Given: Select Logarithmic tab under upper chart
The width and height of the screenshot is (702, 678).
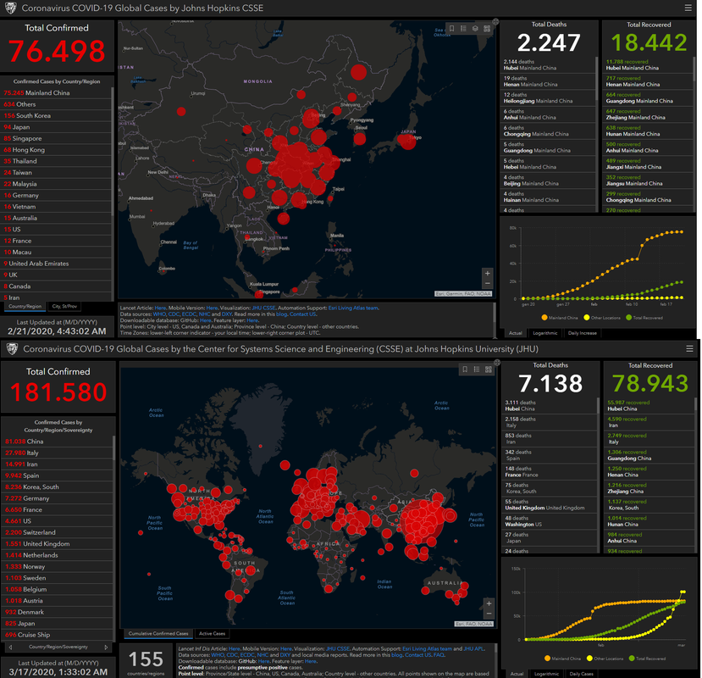Looking at the screenshot, I should 544,333.
